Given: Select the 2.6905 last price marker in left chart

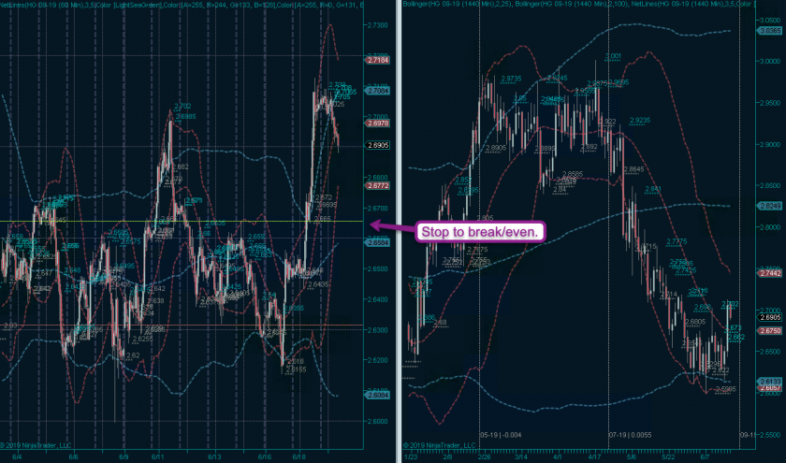Looking at the screenshot, I should click(x=378, y=145).
